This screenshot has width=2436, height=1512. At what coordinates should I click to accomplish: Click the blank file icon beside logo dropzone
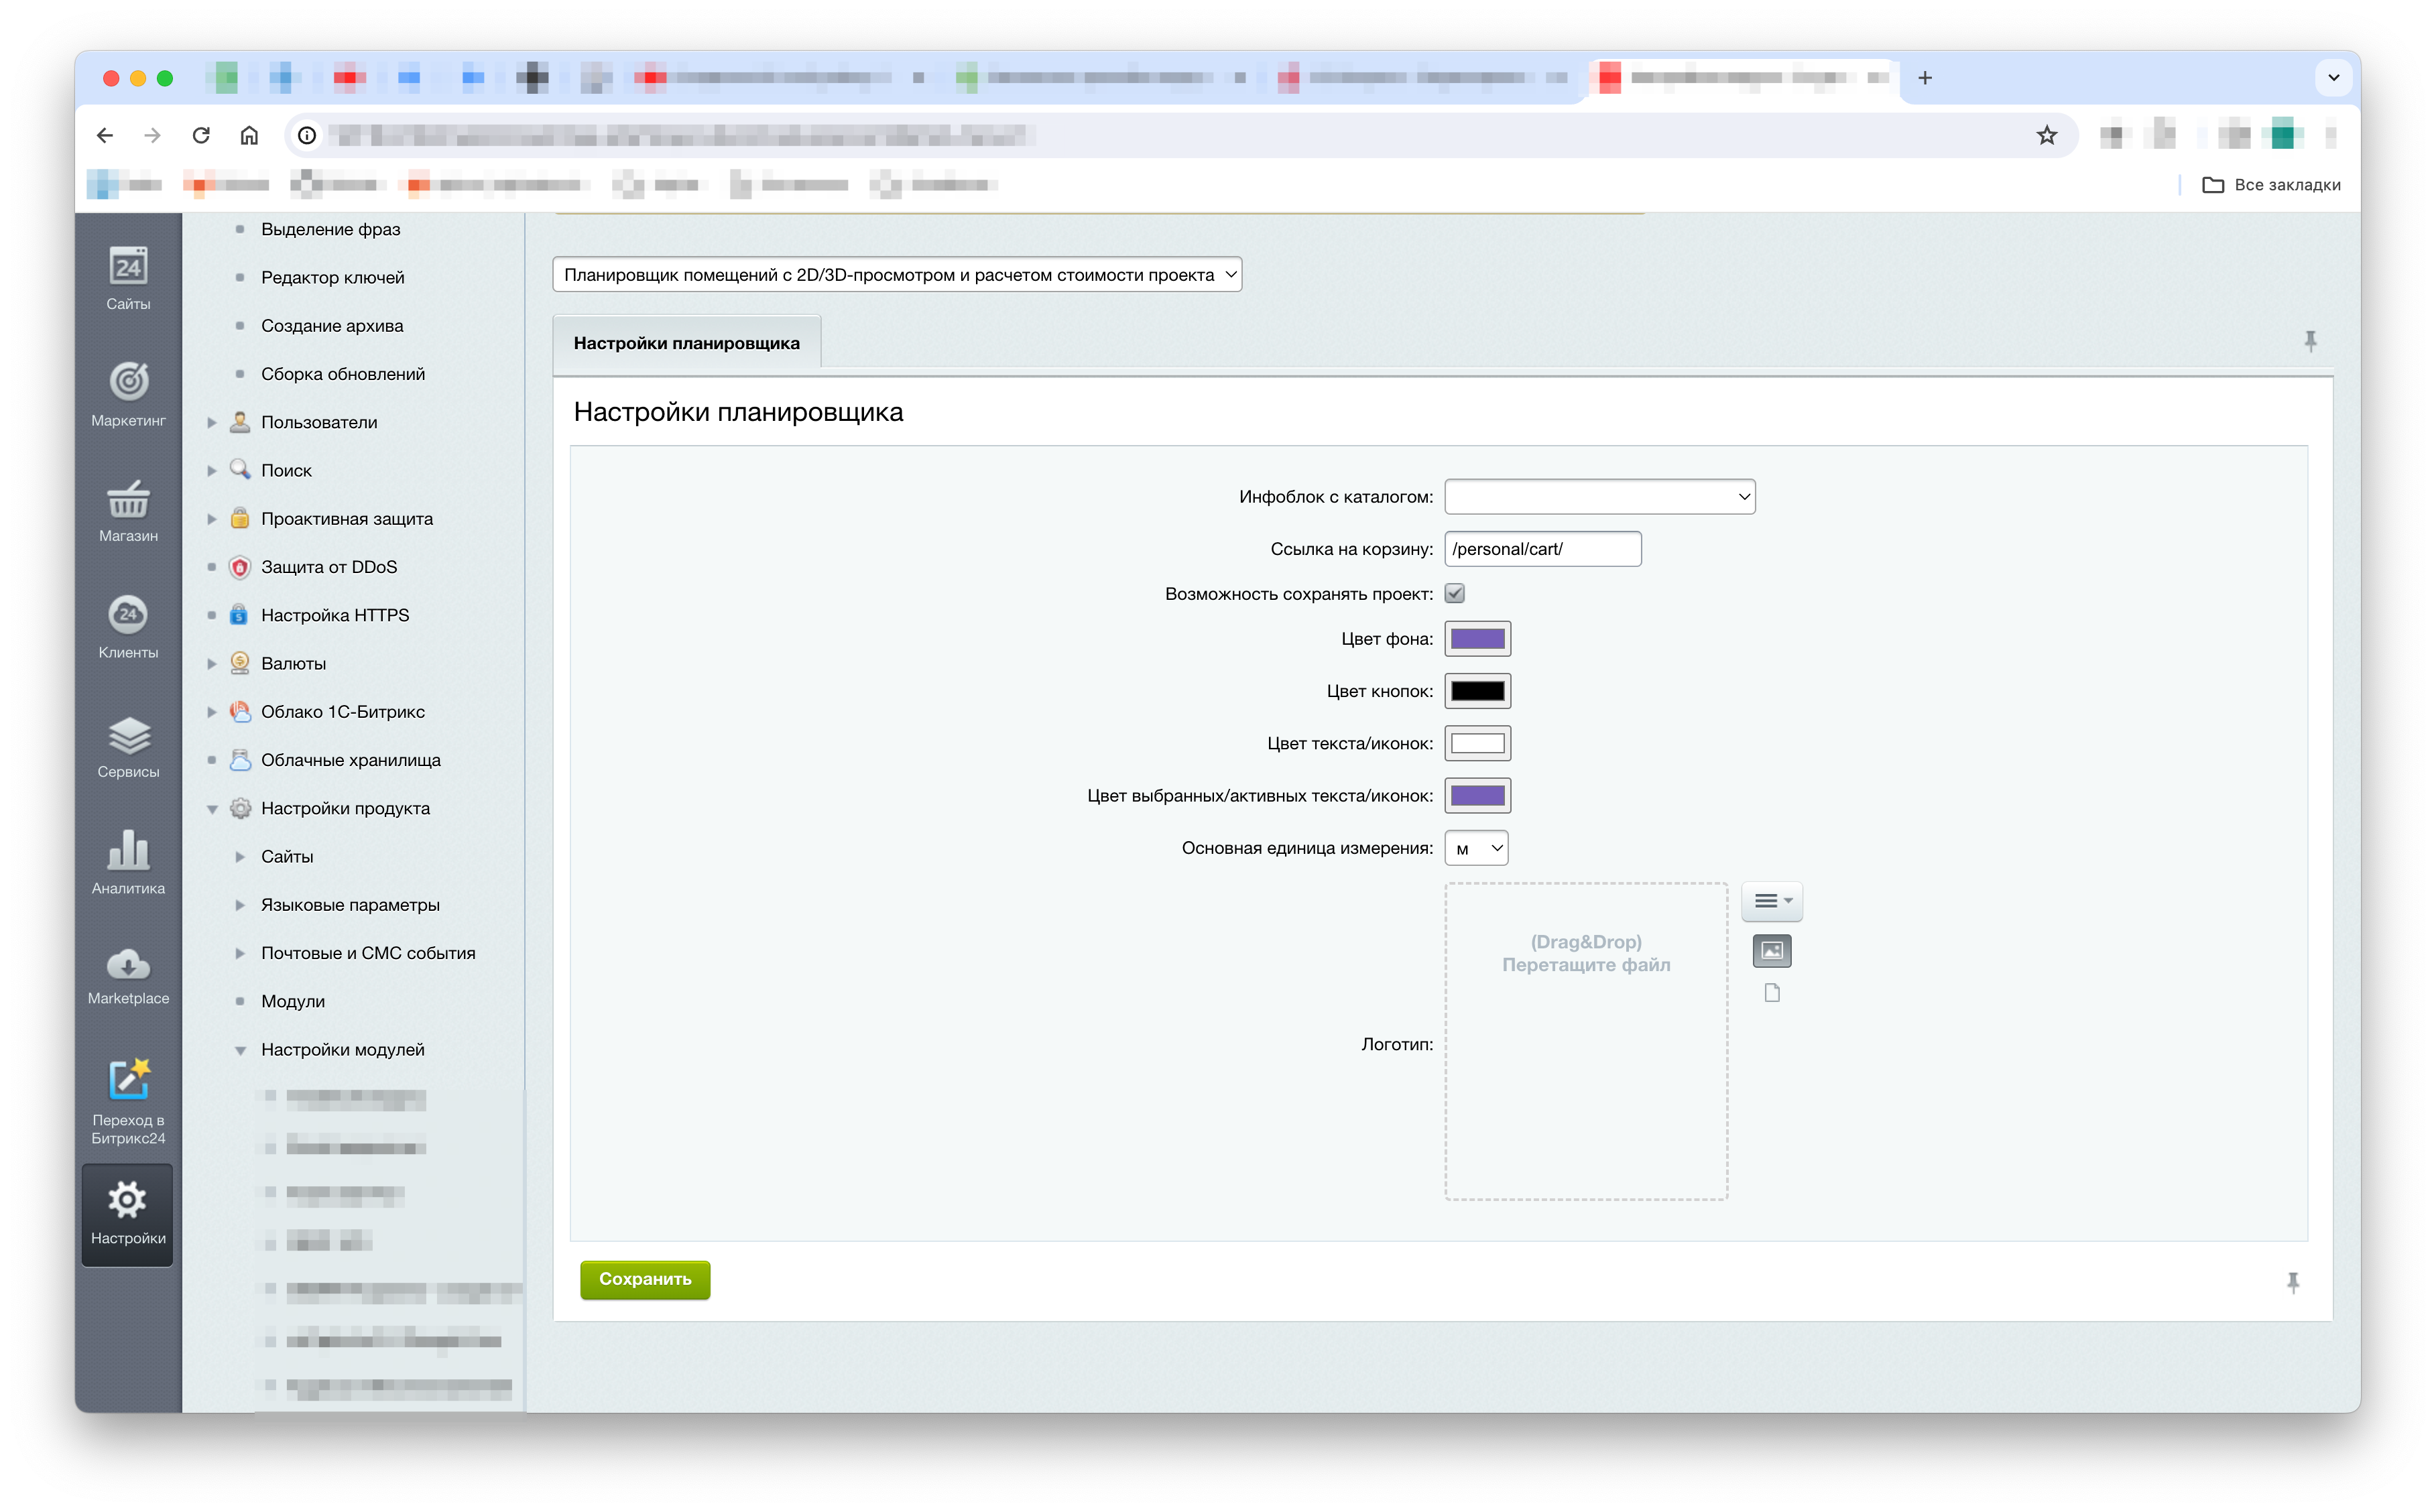1771,992
